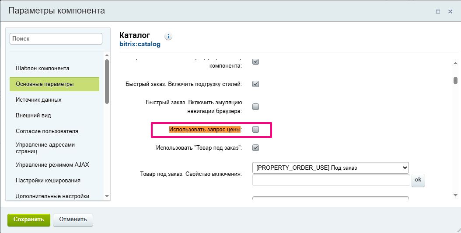The image size is (461, 233).
Task: Open Шаблон компонента section
Action: point(42,69)
